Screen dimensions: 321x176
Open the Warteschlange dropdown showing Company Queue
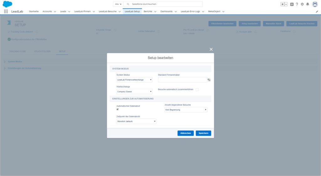(x=134, y=92)
